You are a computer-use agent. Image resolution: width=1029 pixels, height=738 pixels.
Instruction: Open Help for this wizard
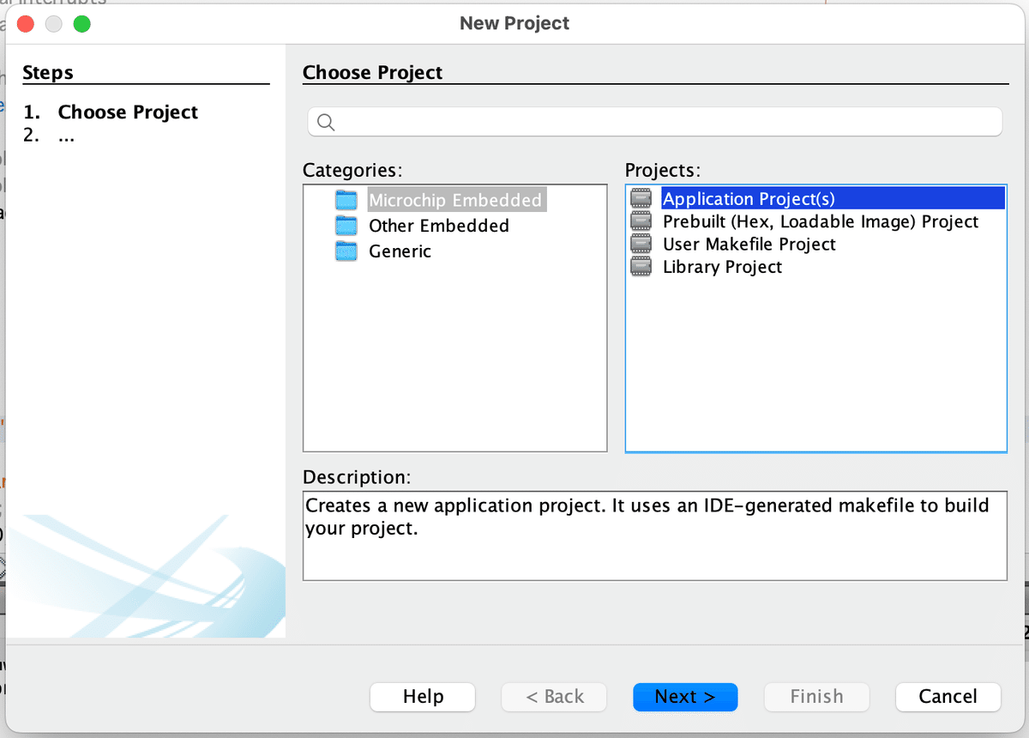[x=423, y=697]
